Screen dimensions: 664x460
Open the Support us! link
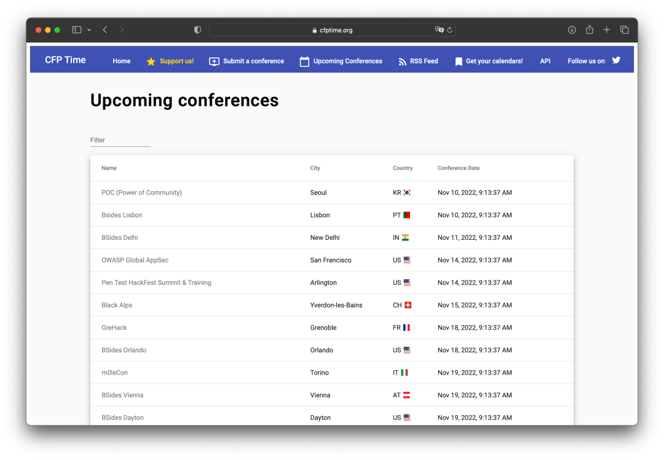point(176,61)
